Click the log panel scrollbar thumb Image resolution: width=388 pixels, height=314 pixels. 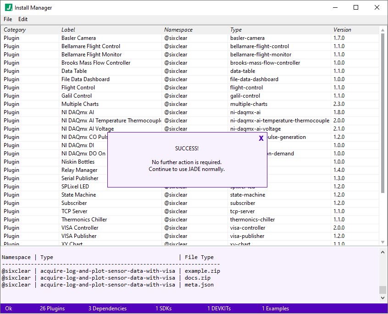click(382, 290)
